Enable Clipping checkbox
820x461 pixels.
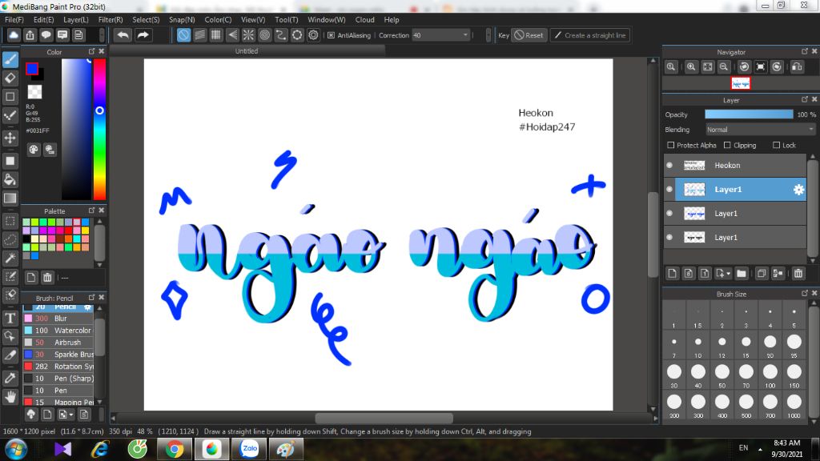coord(727,145)
